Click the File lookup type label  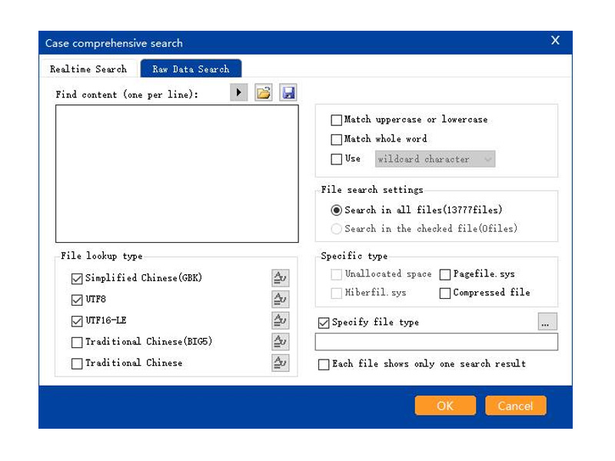101,256
